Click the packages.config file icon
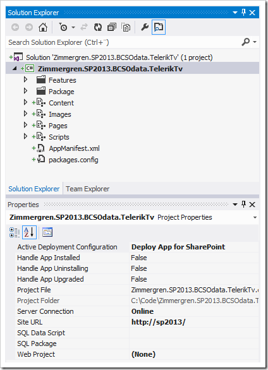Image resolution: width=268 pixels, height=370 pixels. (x=41, y=159)
